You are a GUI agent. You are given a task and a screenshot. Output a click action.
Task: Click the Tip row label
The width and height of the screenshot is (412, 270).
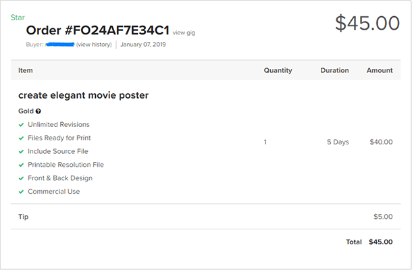pyautogui.click(x=24, y=217)
